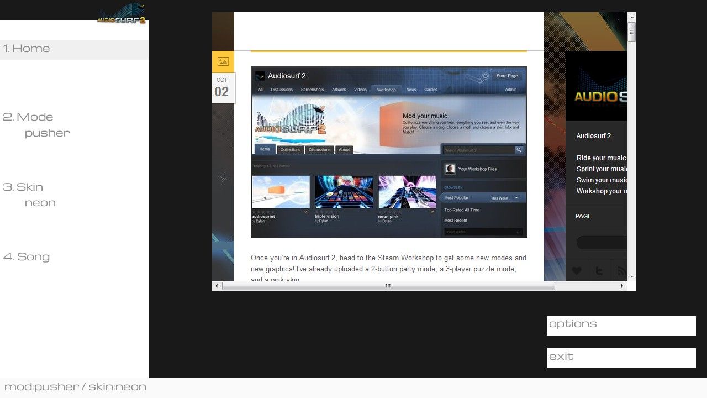Select the News tab in the Steam header
Screen dimensions: 707x398
(411, 90)
